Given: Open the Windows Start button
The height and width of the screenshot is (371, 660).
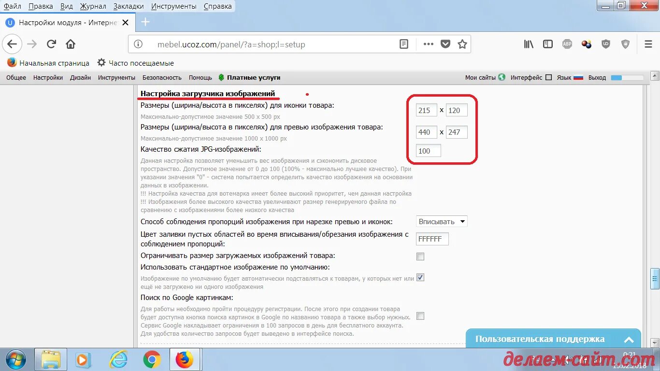Looking at the screenshot, I should pyautogui.click(x=16, y=360).
